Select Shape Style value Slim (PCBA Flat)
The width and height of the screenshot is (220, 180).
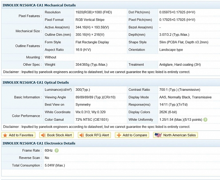[x=184, y=42]
